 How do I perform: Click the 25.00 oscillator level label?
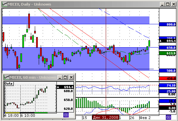click(168, 91)
